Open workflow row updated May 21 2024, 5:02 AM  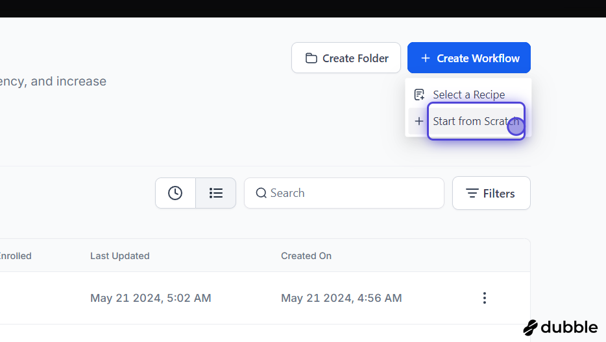[x=265, y=298]
